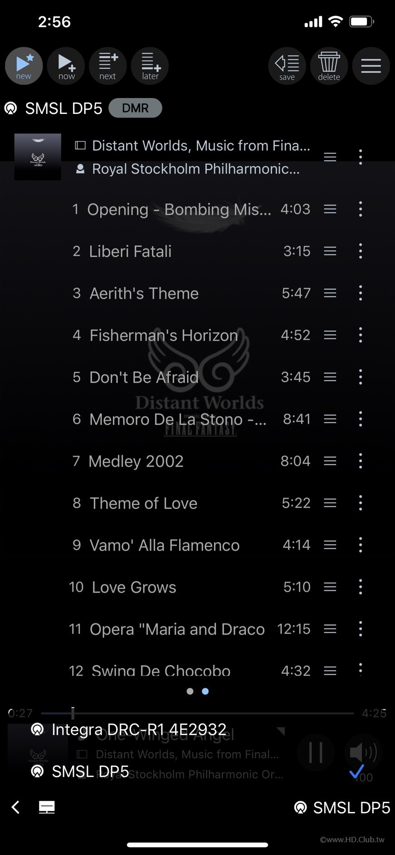Tap the DMR mode badge
395x855 pixels.
(x=135, y=108)
